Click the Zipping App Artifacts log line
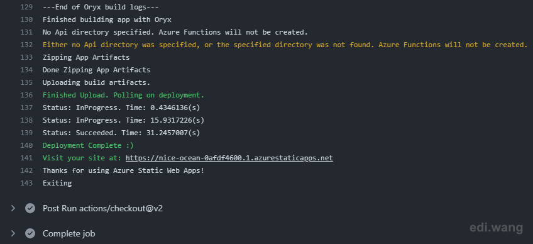The image size is (533, 244). [86, 57]
